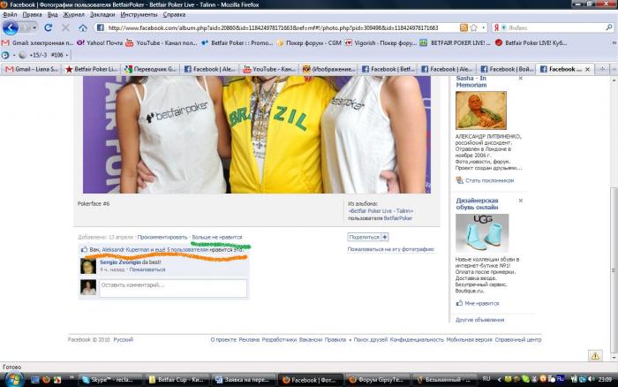Viewport: 618px width, 387px height.
Task: Open the Windows Start orb
Action: pyautogui.click(x=13, y=380)
